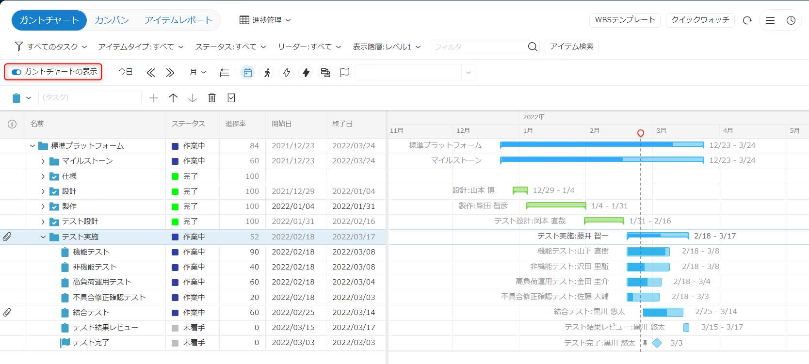809x364 pixels.
Task: Collapse the テスト実施 tree folder
Action: [43, 237]
